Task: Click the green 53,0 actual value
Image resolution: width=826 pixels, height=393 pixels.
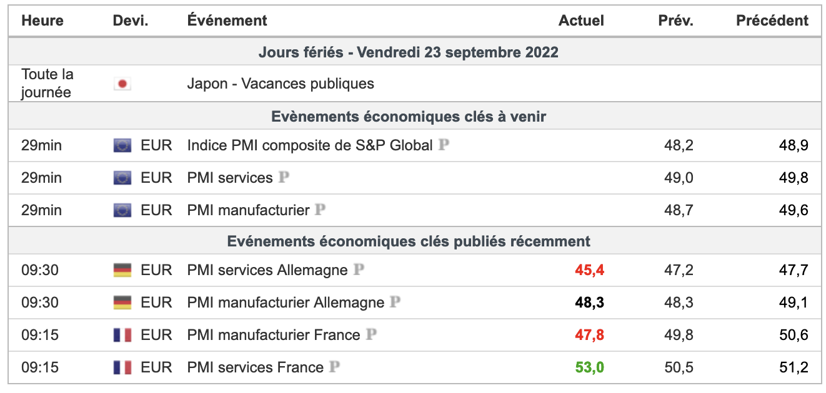Action: pyautogui.click(x=589, y=368)
